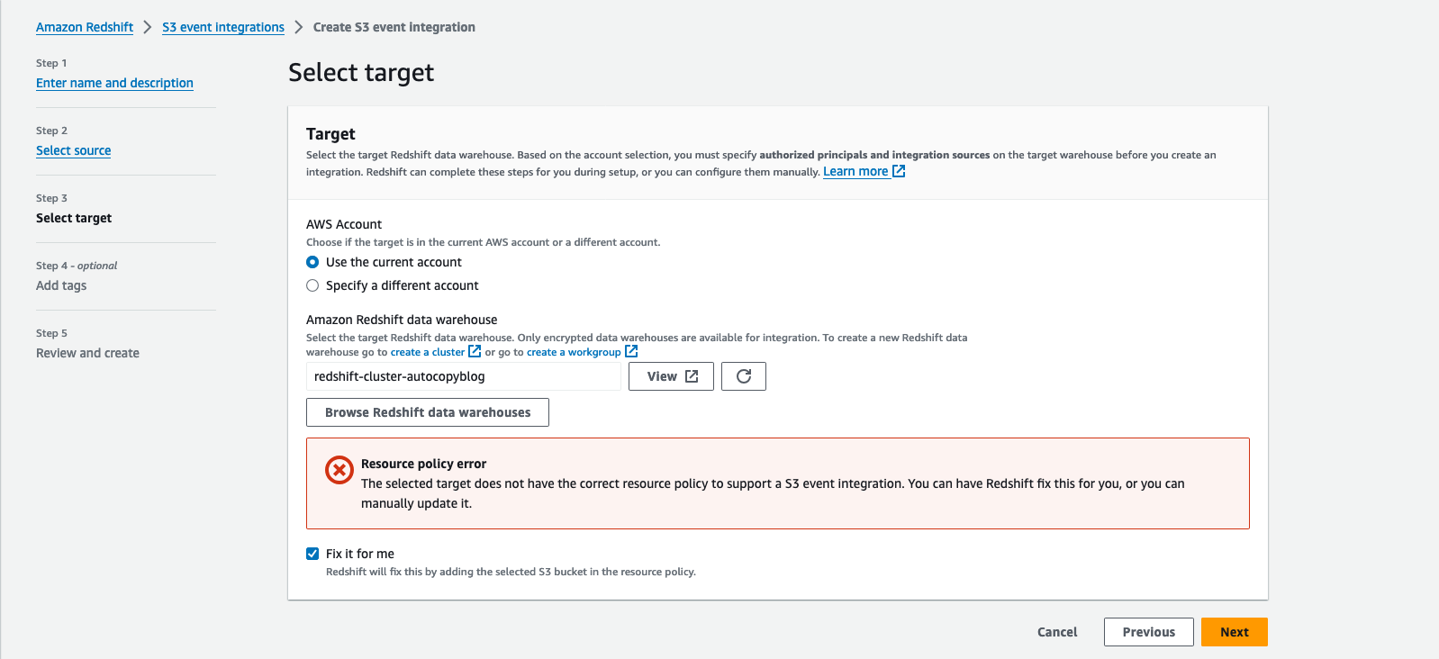The height and width of the screenshot is (659, 1439).
Task: Go to Step 1 Enter name and description
Action: point(114,83)
